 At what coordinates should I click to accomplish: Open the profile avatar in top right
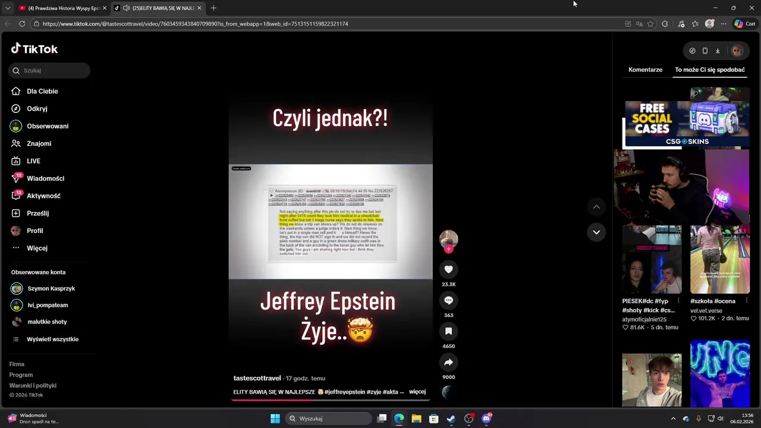[x=737, y=51]
